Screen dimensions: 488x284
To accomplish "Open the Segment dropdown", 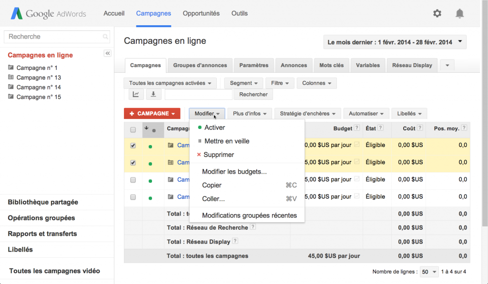I will tap(244, 83).
